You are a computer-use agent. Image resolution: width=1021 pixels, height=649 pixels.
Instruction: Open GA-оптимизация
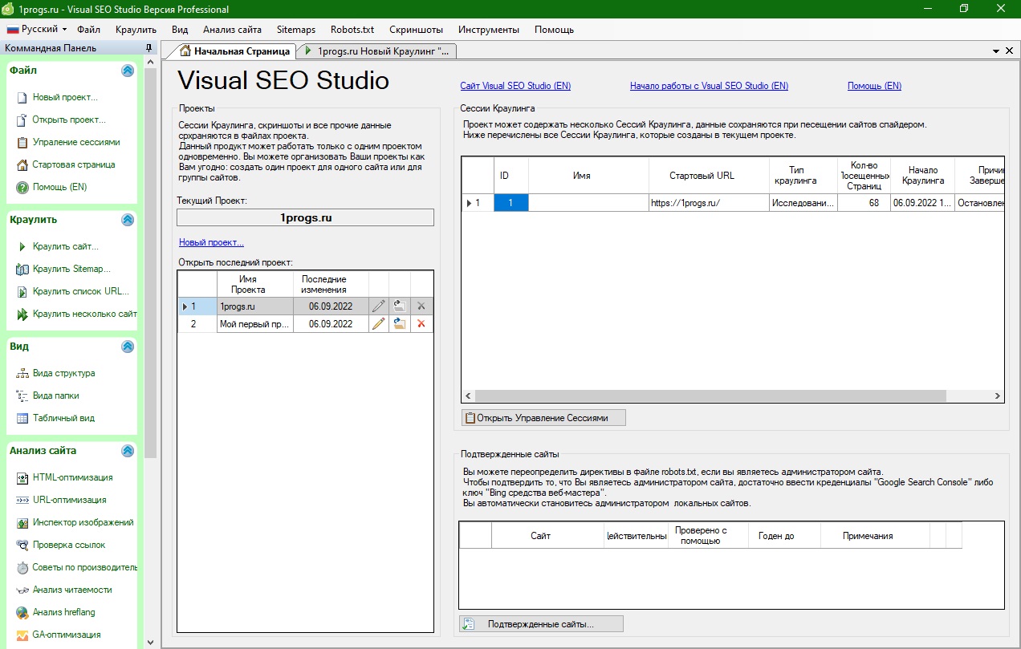[67, 635]
